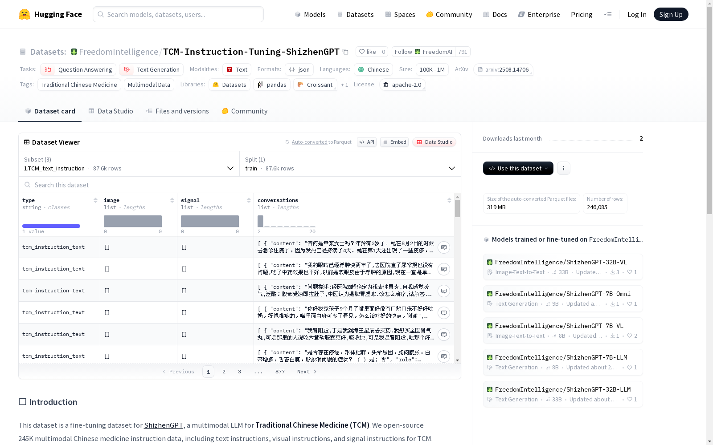Go to Datasets in the top navigation
This screenshot has height=445, width=713.
(x=356, y=14)
